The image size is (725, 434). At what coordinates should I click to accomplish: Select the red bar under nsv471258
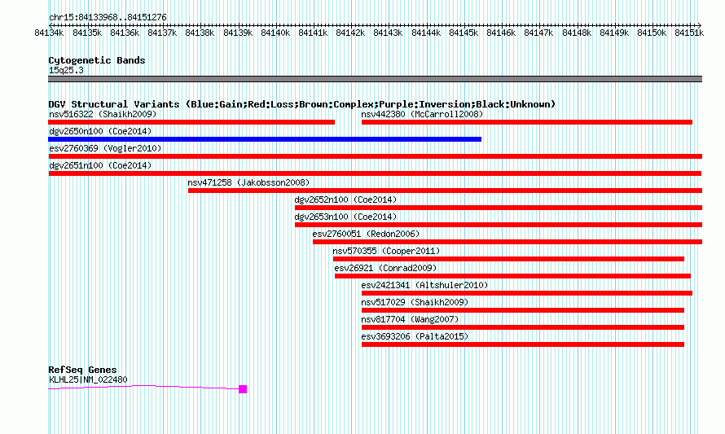pos(446,191)
